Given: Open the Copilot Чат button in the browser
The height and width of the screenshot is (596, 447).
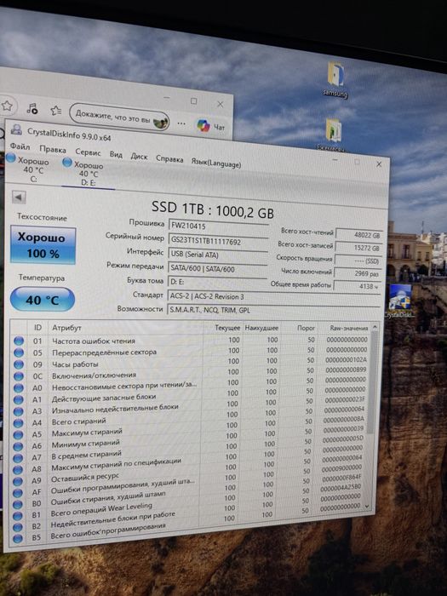Looking at the screenshot, I should [210, 126].
